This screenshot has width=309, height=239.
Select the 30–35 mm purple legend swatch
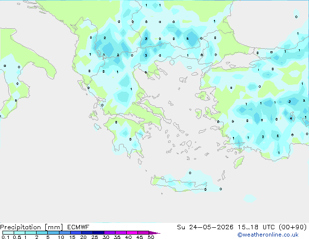(110, 233)
